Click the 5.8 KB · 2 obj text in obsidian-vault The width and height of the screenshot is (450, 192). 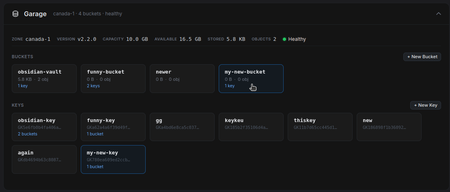(33, 79)
